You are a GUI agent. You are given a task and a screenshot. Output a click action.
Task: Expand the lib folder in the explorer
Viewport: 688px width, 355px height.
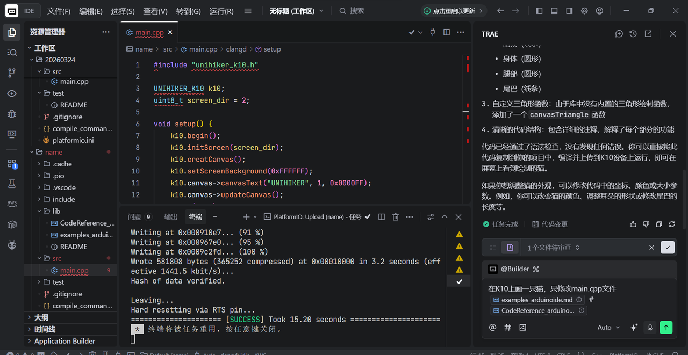(x=55, y=211)
